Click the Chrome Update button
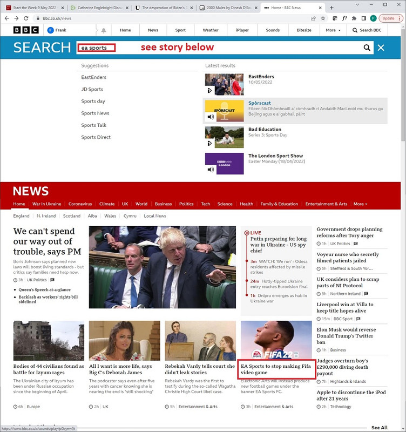The image size is (406, 432). point(388,18)
